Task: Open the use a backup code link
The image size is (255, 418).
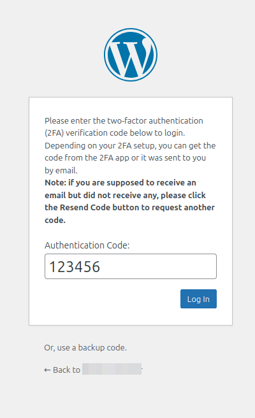Action: tap(85, 348)
